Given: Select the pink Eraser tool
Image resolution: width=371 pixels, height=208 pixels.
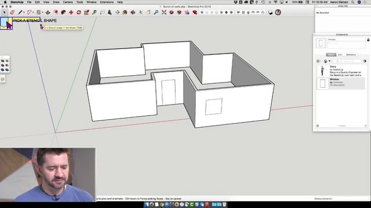Looking at the screenshot, I should 12,12.
